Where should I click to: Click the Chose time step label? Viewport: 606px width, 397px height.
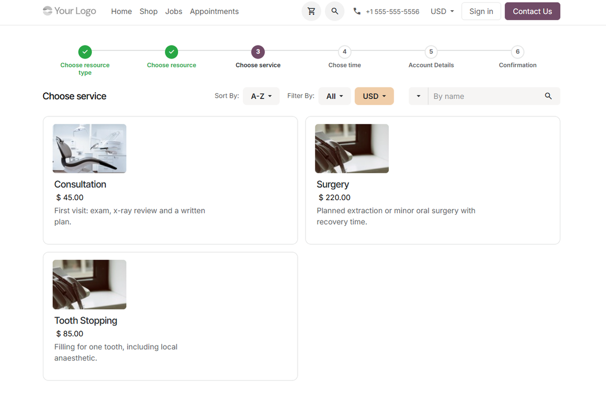(345, 65)
